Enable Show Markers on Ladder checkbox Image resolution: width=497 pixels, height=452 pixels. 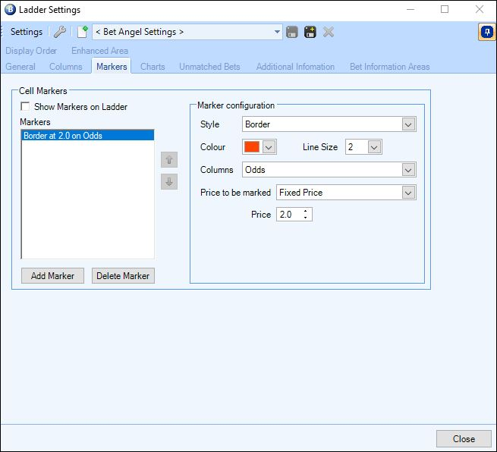click(x=25, y=106)
